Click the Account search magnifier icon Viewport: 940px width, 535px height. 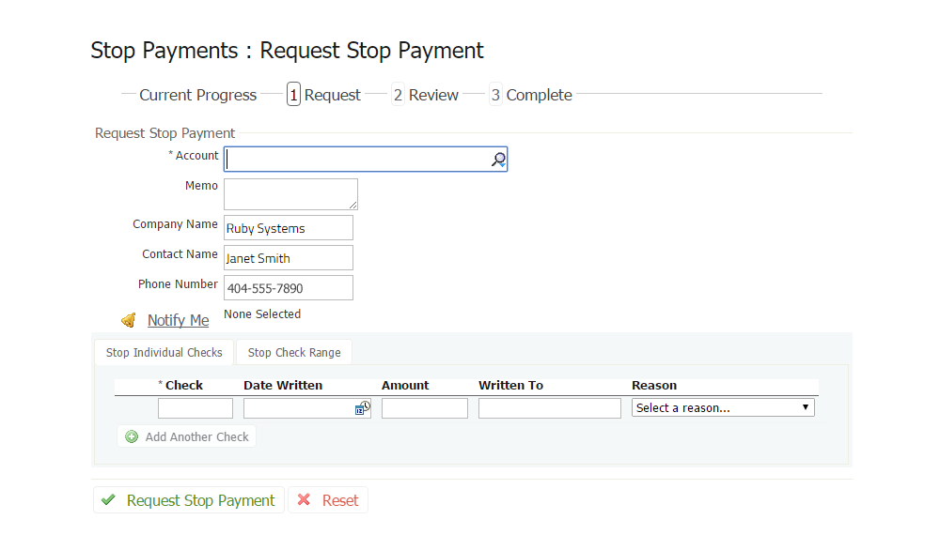(x=498, y=160)
